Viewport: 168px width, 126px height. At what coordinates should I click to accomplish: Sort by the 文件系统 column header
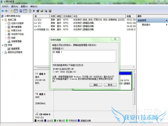pyautogui.click(x=67, y=16)
